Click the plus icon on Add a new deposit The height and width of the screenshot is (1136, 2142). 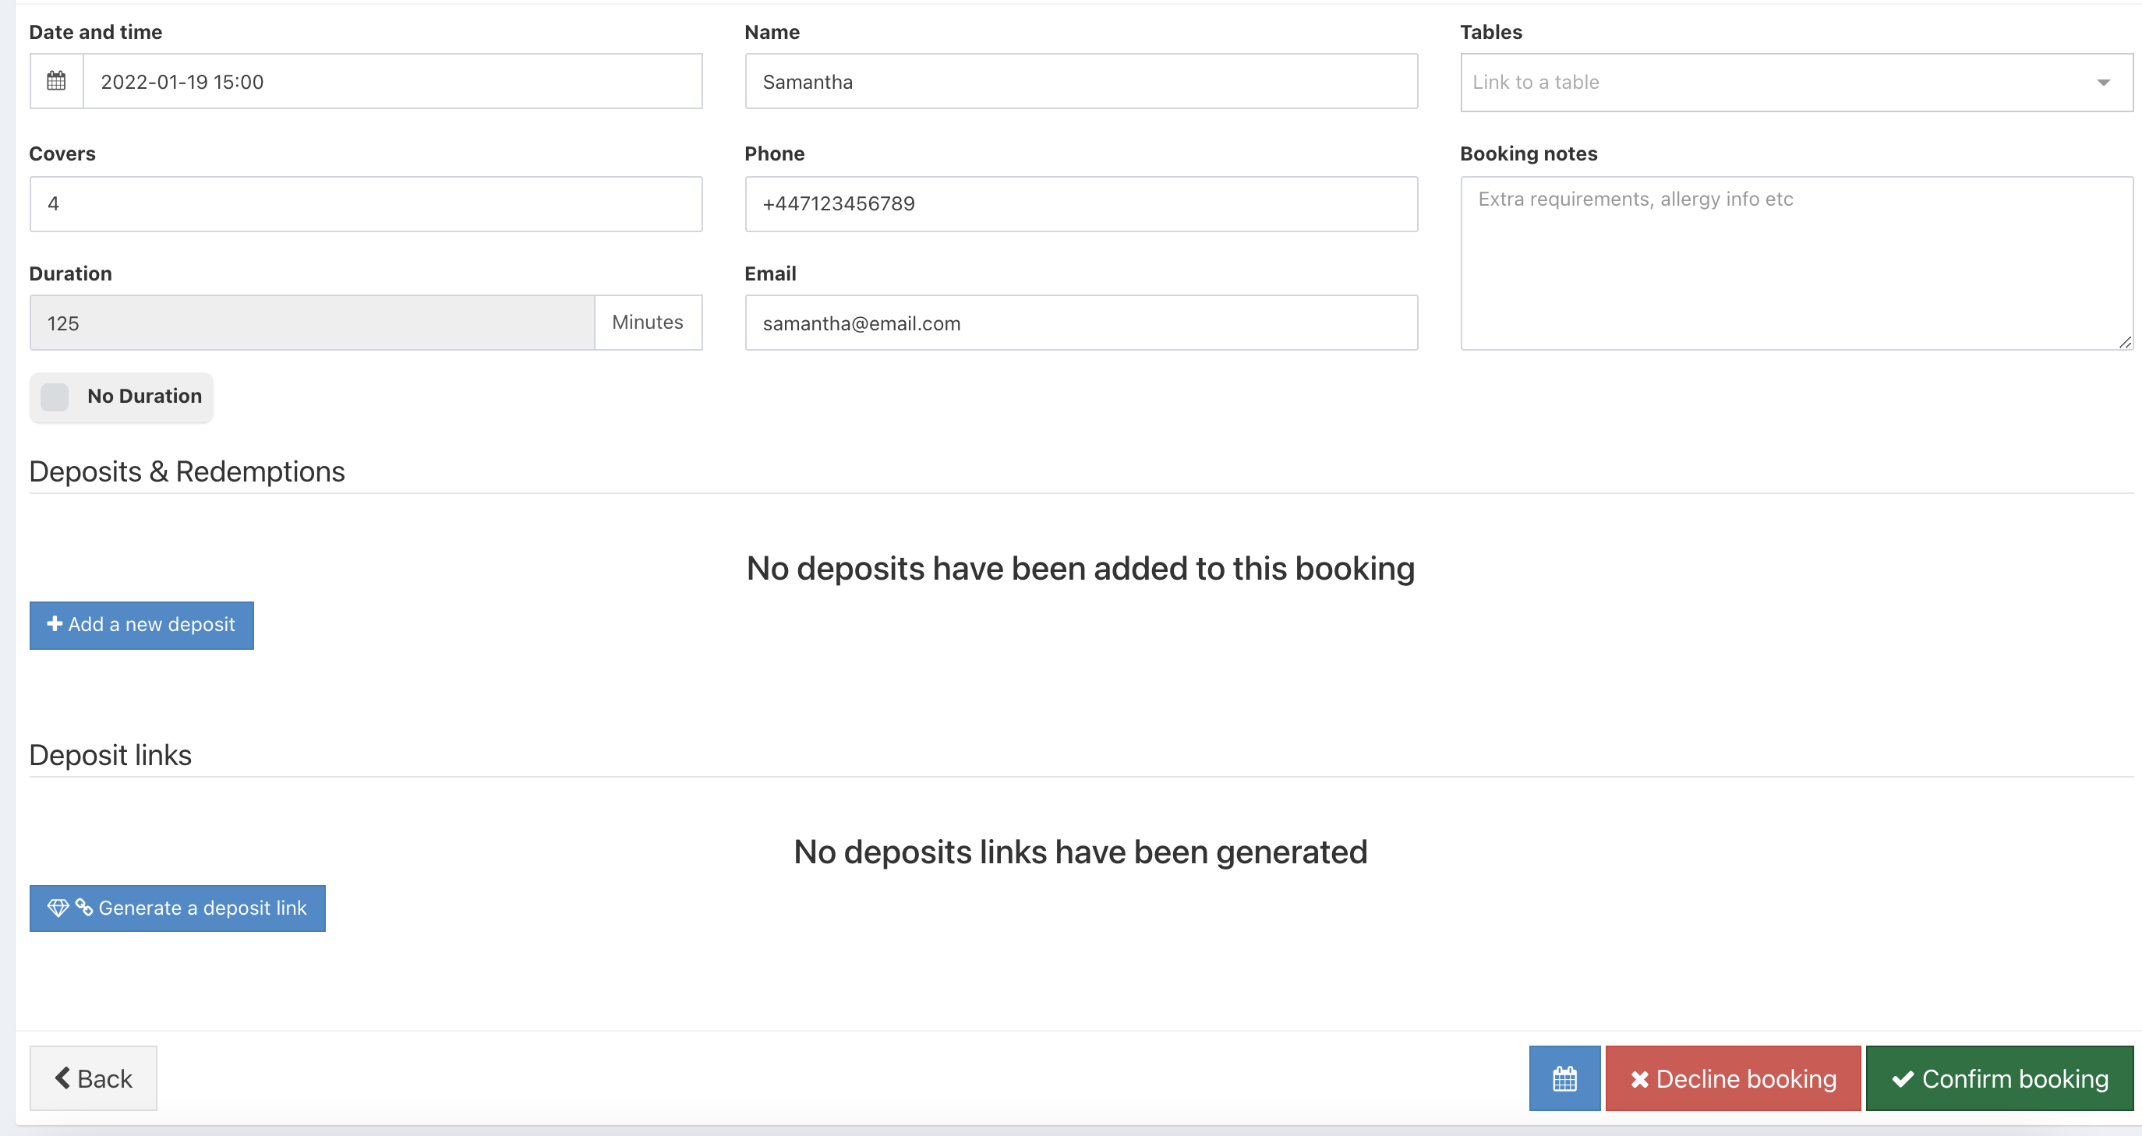[55, 623]
